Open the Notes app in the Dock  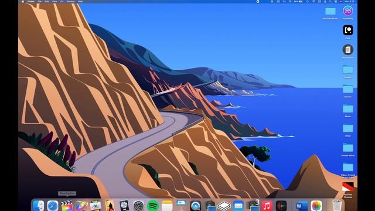click(167, 206)
